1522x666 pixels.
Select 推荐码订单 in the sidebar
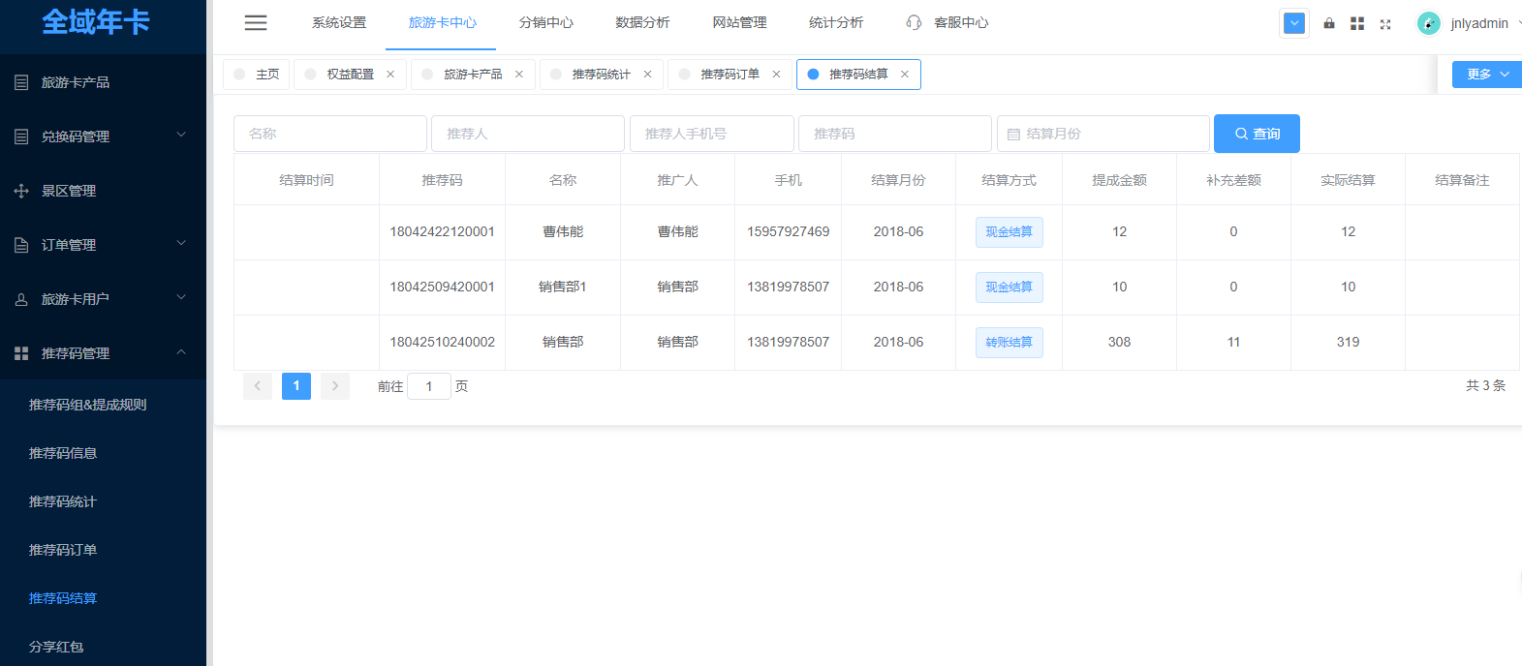click(x=63, y=550)
